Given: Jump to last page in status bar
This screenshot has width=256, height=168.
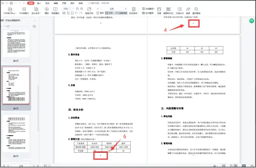Looking at the screenshot, I should [x=38, y=166].
